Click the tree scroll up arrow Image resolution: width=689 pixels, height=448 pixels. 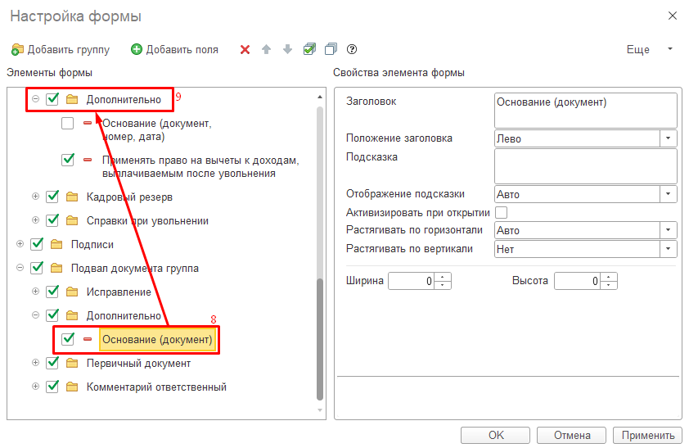[320, 97]
